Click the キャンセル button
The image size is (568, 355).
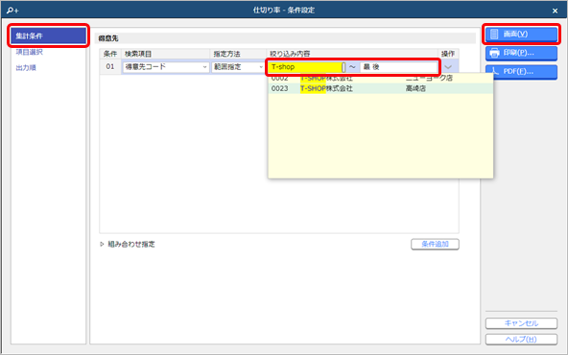click(x=521, y=323)
